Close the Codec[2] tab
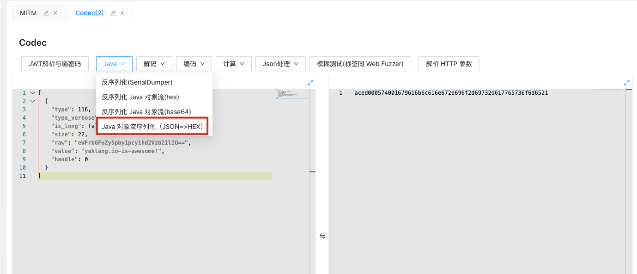Screen dimensions: 637x274 tap(122, 13)
